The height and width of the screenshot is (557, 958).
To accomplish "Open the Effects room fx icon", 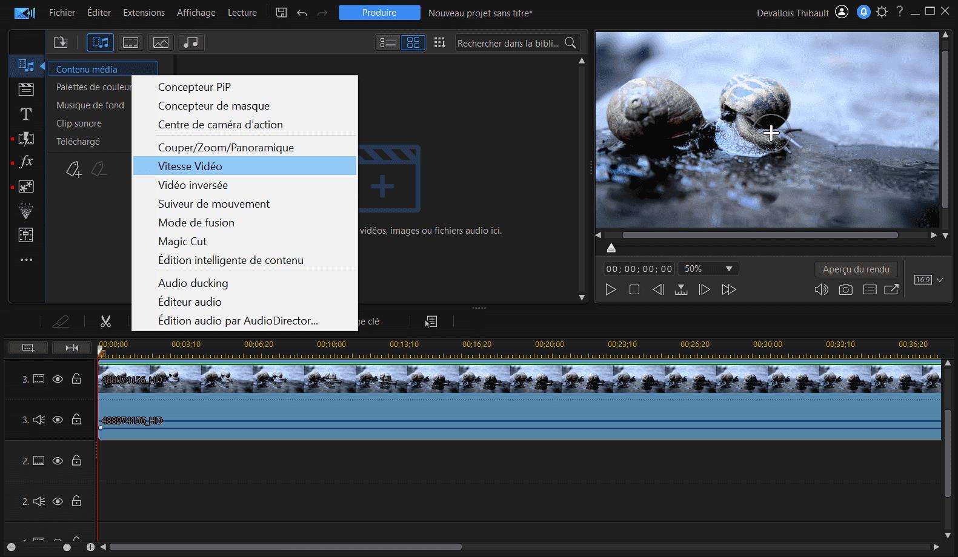I will [26, 162].
